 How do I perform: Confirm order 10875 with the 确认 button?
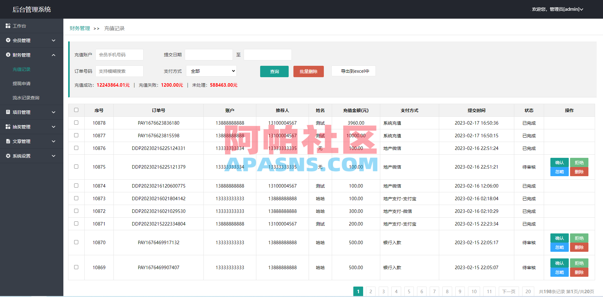[x=559, y=162]
